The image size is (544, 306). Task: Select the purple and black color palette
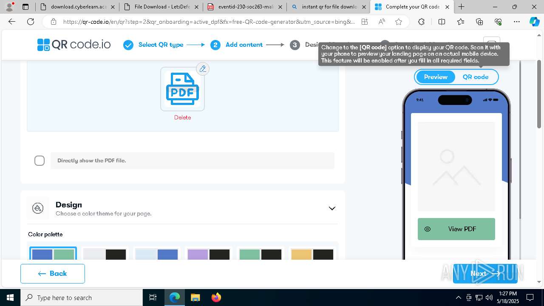208,254
